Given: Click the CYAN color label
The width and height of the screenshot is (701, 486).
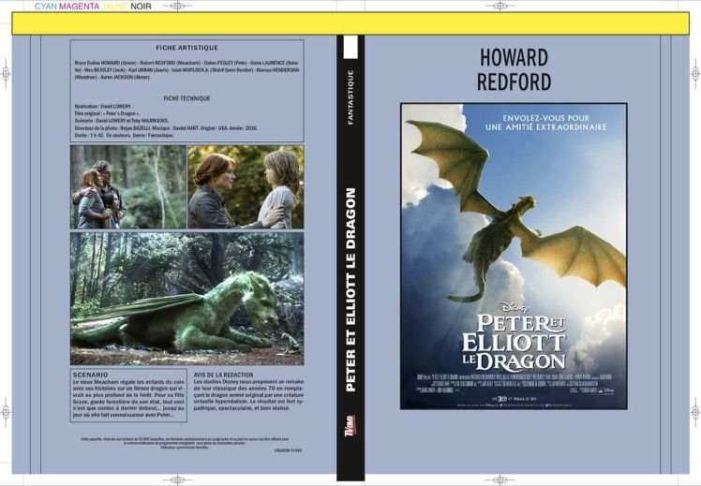Looking at the screenshot, I should tap(46, 7).
